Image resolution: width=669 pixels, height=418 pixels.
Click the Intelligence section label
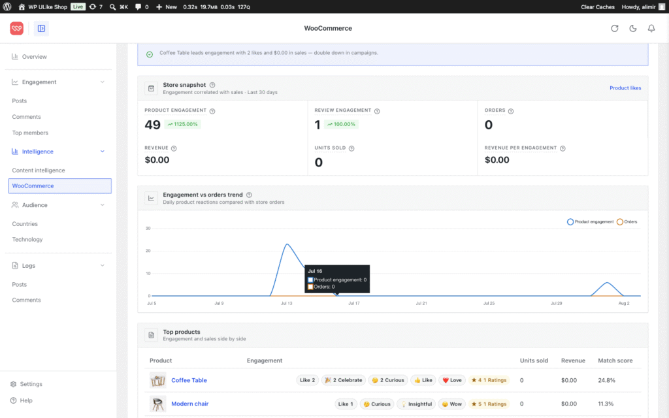pos(37,152)
